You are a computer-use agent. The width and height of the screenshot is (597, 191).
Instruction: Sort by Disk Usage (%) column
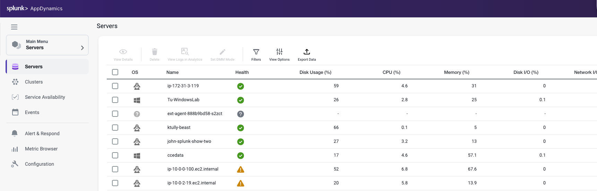[x=315, y=72]
